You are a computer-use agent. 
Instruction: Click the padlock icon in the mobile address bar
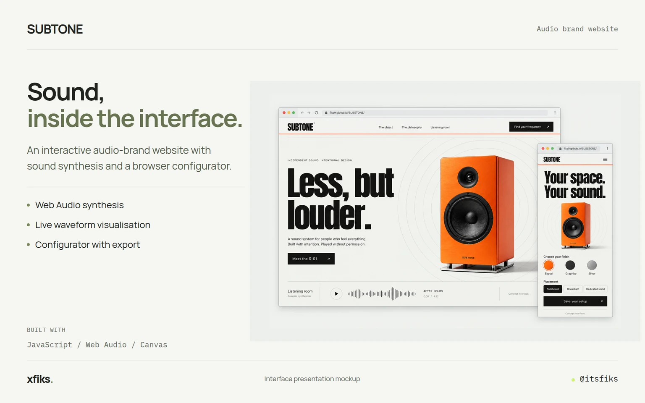pyautogui.click(x=560, y=149)
